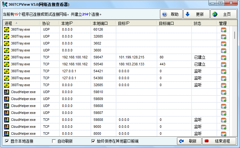Select 360Tray.exe TCP row port 32685 监听
This screenshot has width=240, height=148.
tap(116, 85)
